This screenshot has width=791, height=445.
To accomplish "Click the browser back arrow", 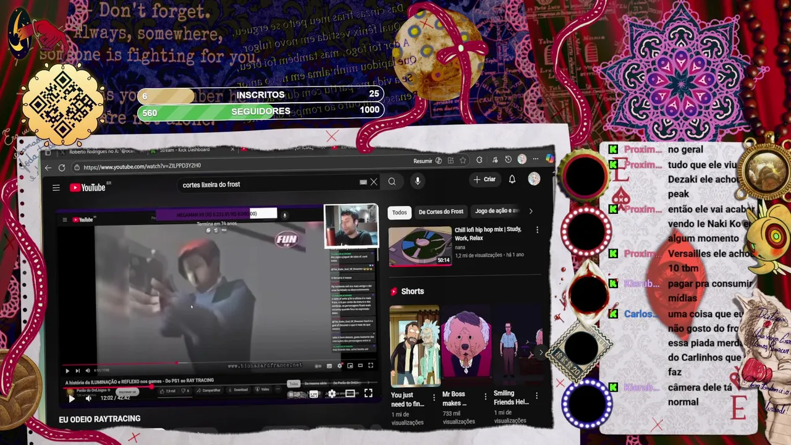I will pyautogui.click(x=48, y=167).
